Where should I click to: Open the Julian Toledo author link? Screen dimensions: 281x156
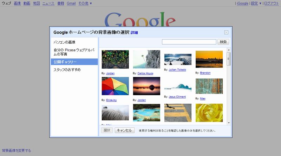click(177, 70)
